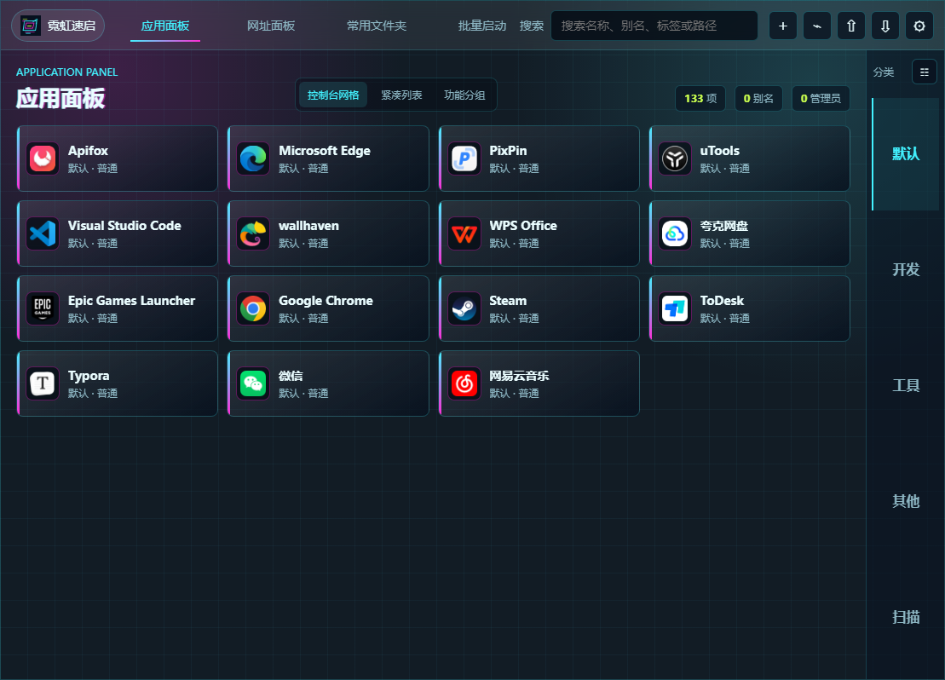Open settings via the gear icon
Viewport: 945px width, 680px height.
coord(919,26)
